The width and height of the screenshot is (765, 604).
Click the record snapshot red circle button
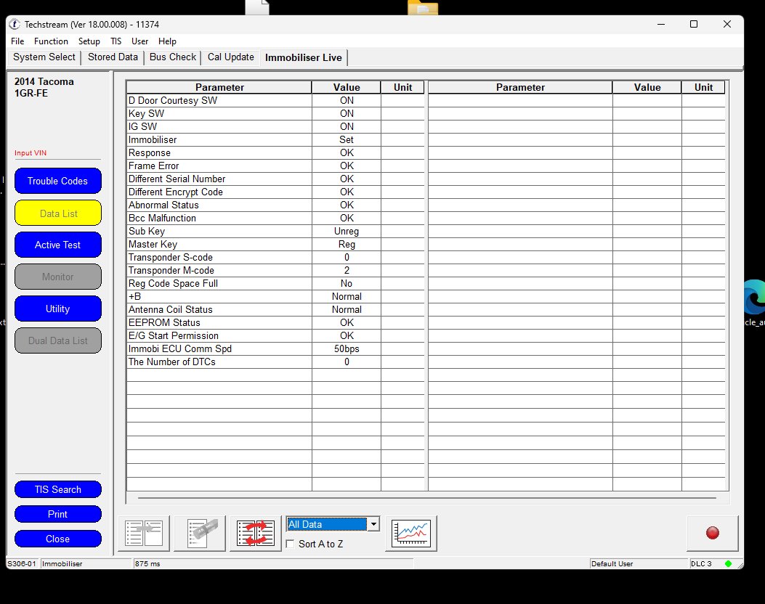(x=712, y=533)
